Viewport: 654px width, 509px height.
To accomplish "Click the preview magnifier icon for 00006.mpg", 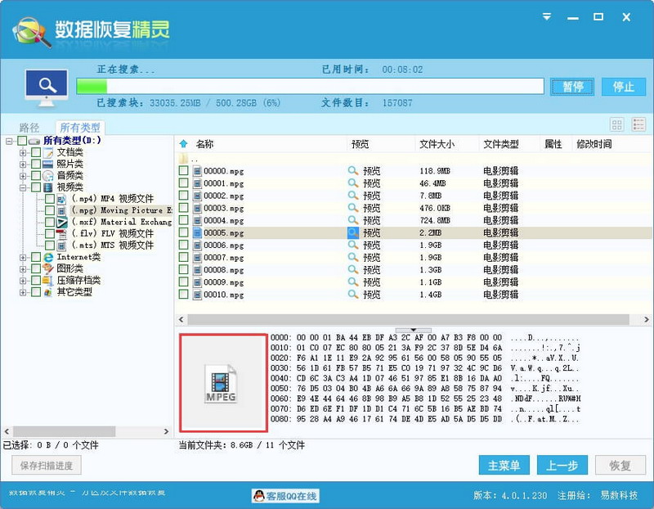I will 353,245.
